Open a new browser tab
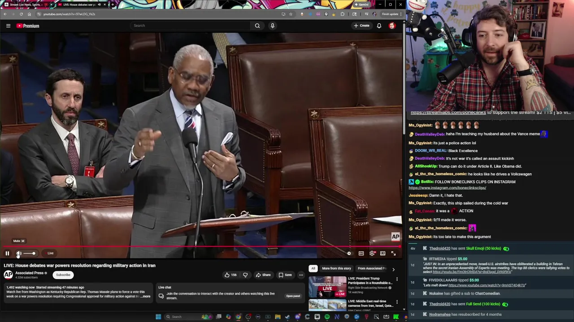 (x=113, y=4)
